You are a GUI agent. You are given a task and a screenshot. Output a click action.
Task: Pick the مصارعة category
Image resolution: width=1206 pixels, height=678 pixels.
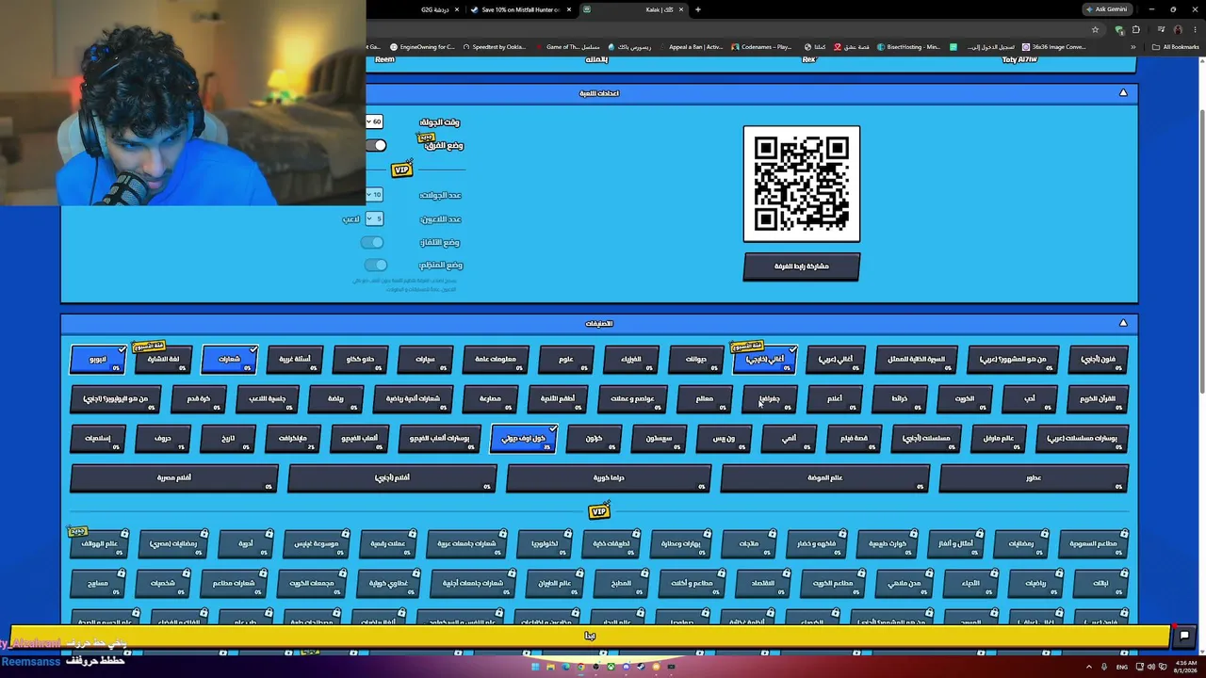click(490, 398)
